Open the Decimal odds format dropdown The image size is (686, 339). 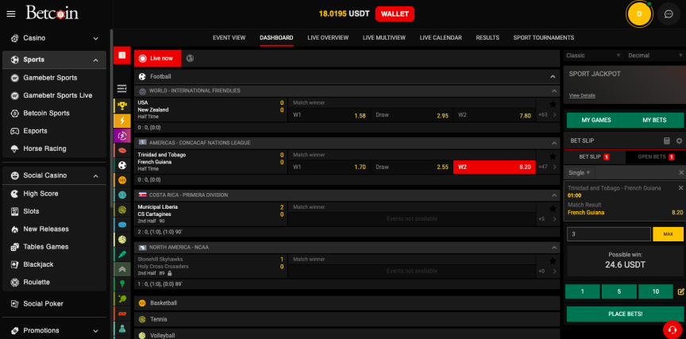coord(655,56)
